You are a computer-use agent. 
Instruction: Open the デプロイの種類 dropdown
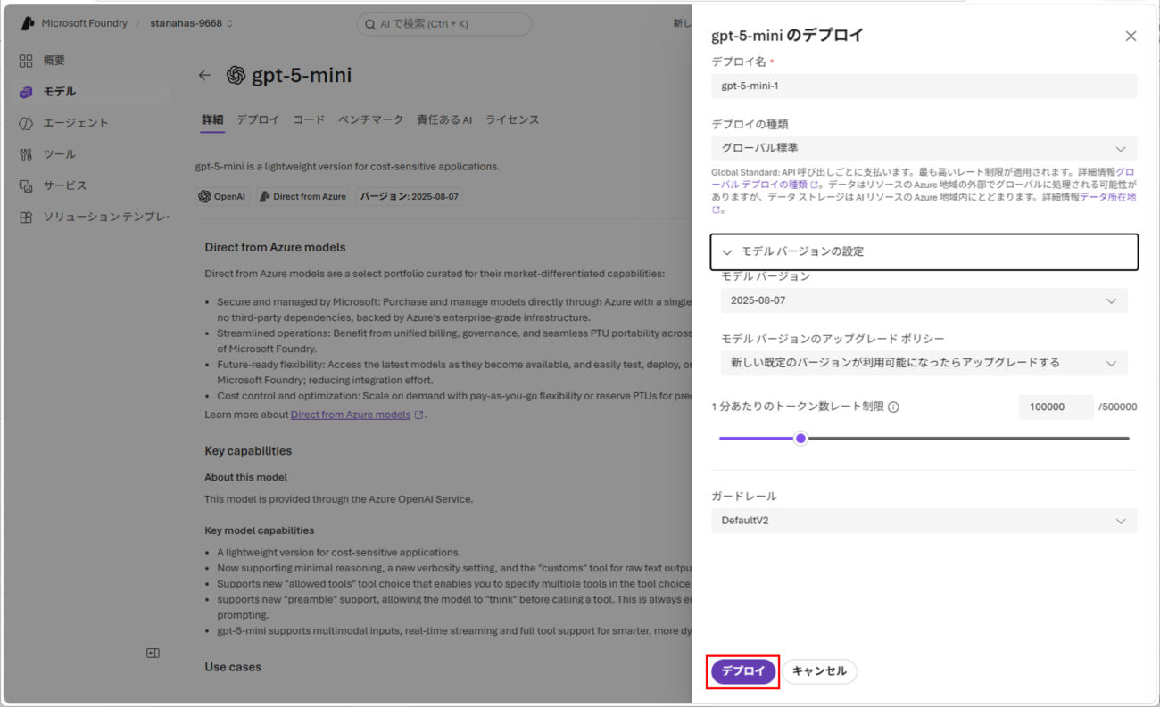click(924, 148)
